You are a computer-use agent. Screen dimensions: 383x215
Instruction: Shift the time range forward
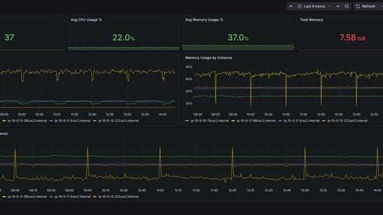[338, 7]
